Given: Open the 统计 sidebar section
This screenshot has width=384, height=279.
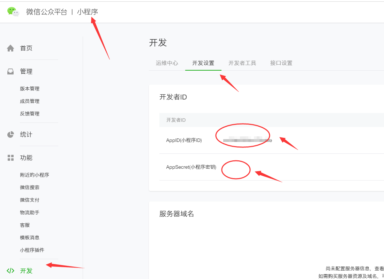Looking at the screenshot, I should [26, 134].
